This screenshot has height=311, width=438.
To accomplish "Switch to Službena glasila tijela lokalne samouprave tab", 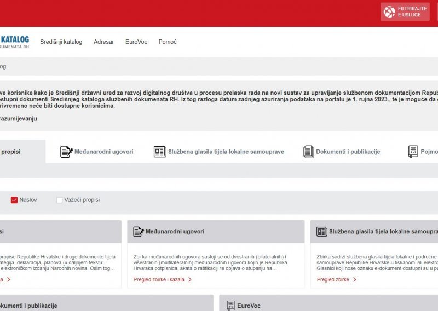I will [x=226, y=152].
